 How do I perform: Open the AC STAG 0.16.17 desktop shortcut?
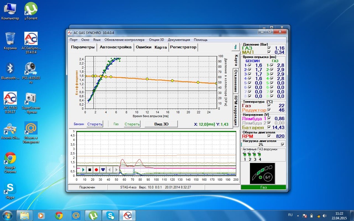tap(10, 102)
